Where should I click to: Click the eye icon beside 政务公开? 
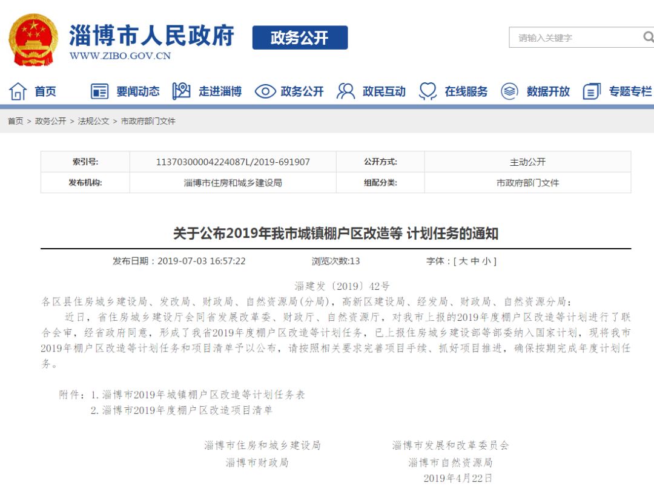265,91
